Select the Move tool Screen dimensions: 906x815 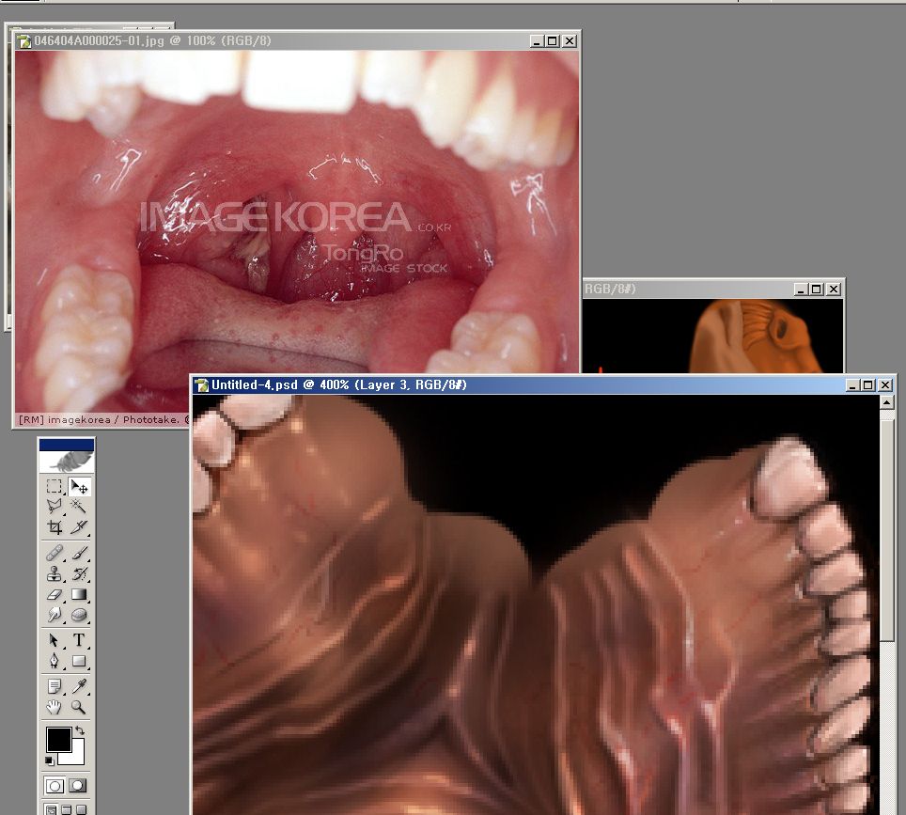pyautogui.click(x=79, y=486)
